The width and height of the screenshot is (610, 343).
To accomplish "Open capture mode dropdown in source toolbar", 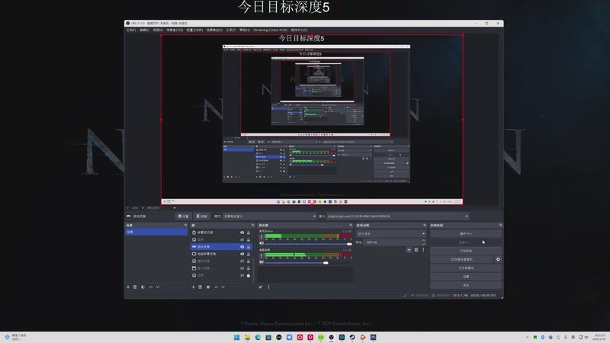I will tap(269, 216).
